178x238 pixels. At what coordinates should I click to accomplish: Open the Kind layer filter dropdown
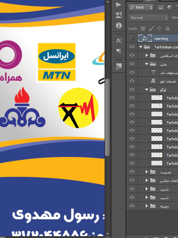click(141, 7)
